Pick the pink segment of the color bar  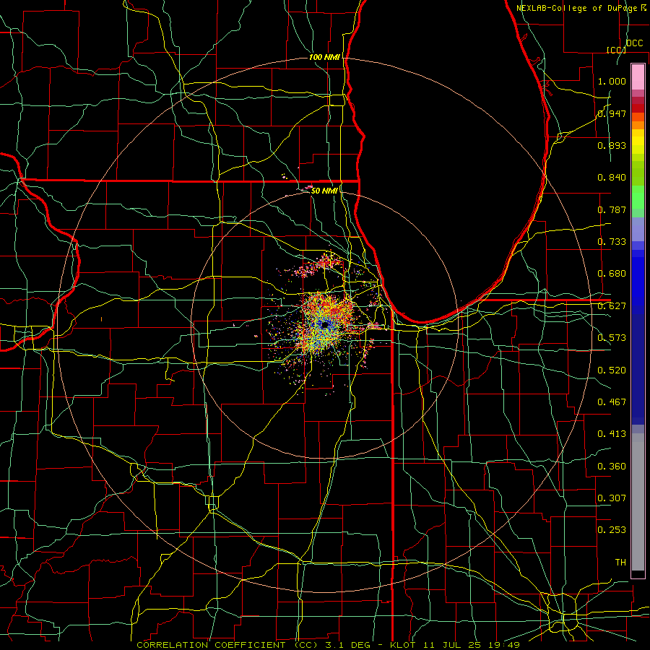tap(638, 77)
